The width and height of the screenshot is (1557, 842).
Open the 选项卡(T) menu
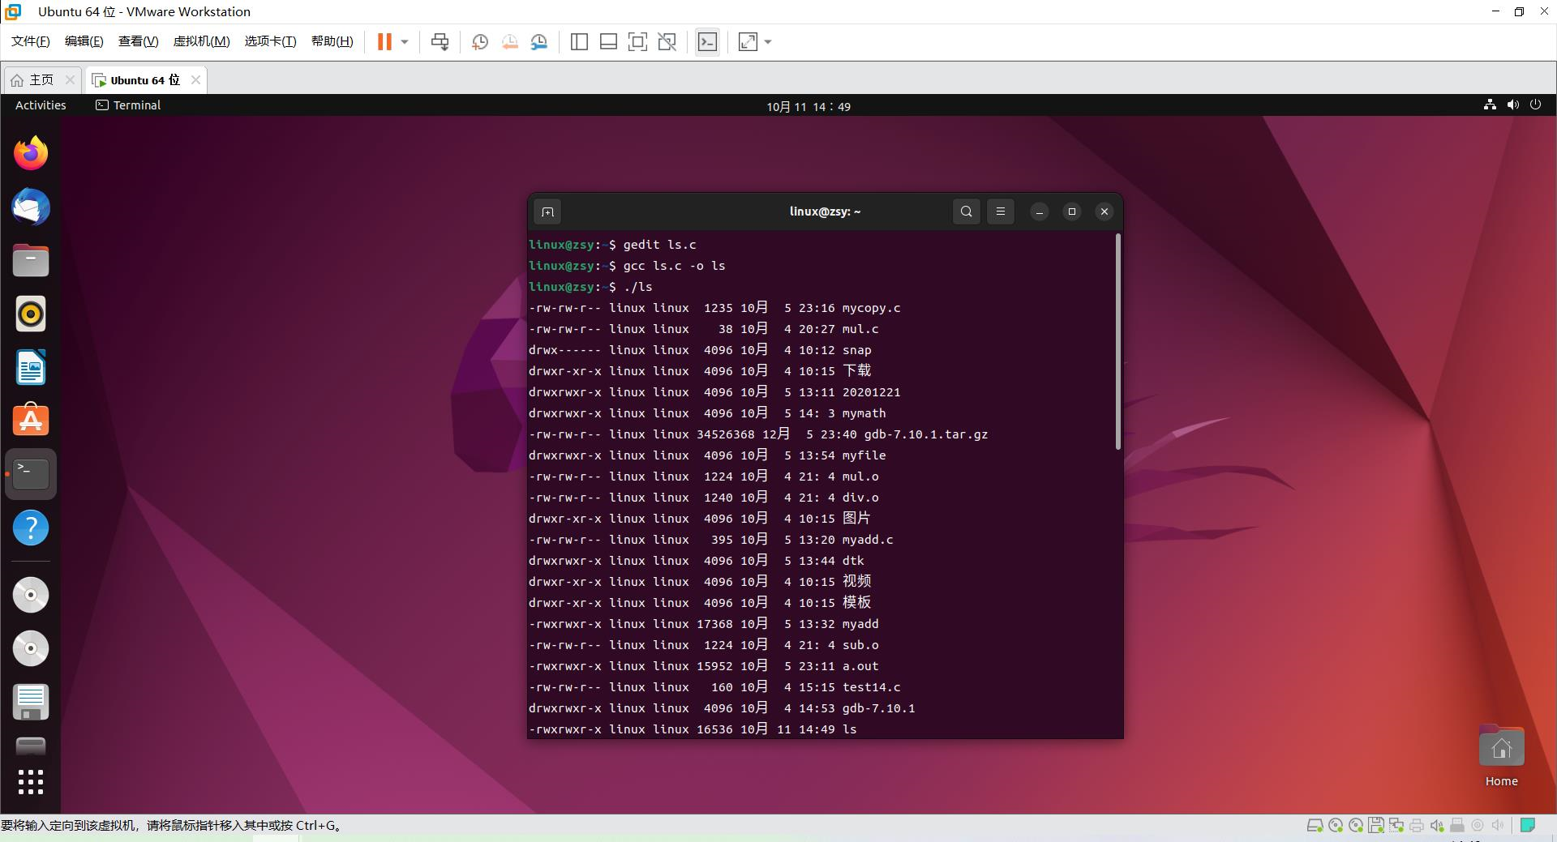click(x=270, y=41)
